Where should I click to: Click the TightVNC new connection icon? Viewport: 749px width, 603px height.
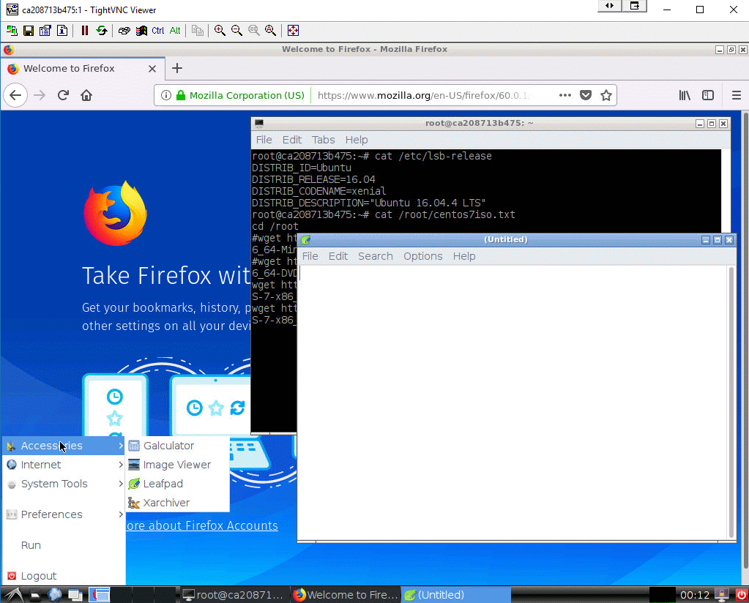[12, 31]
